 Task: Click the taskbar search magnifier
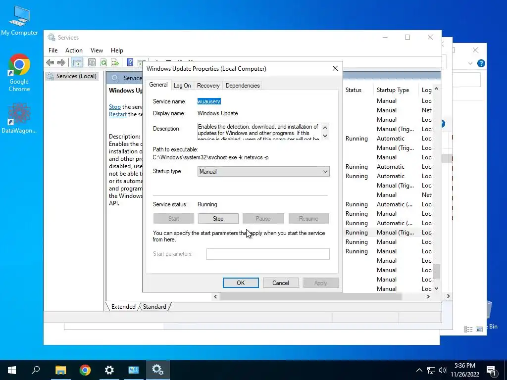[x=36, y=370]
